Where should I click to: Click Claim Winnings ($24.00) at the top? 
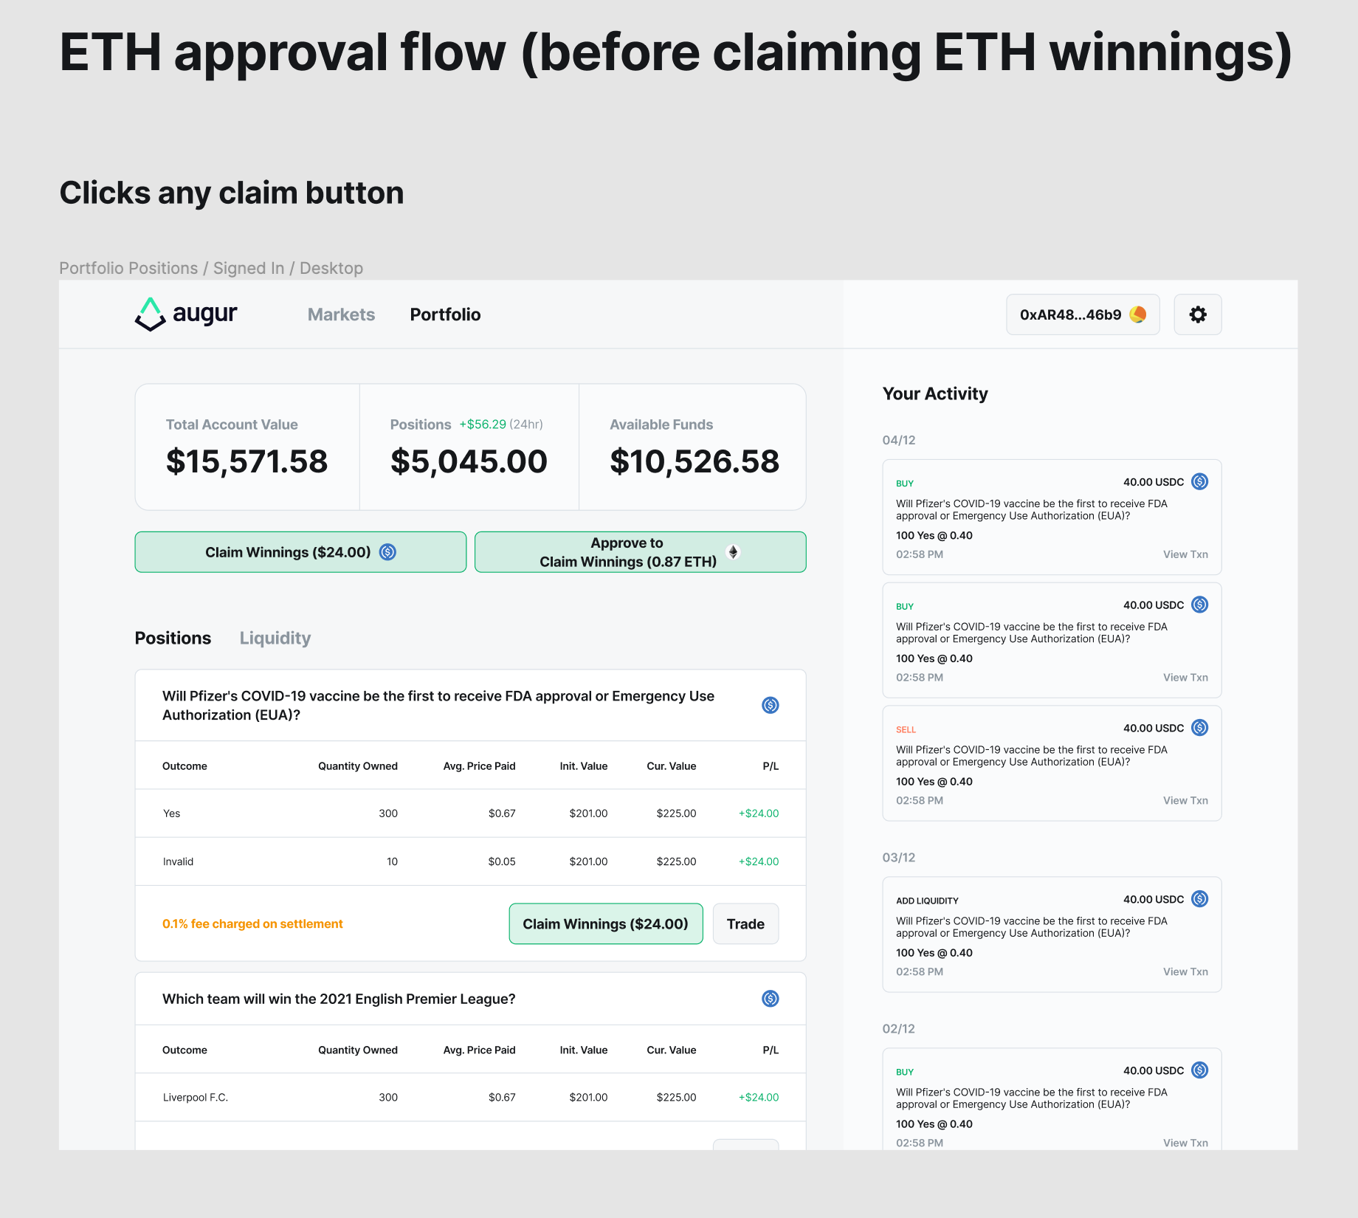[x=300, y=551]
